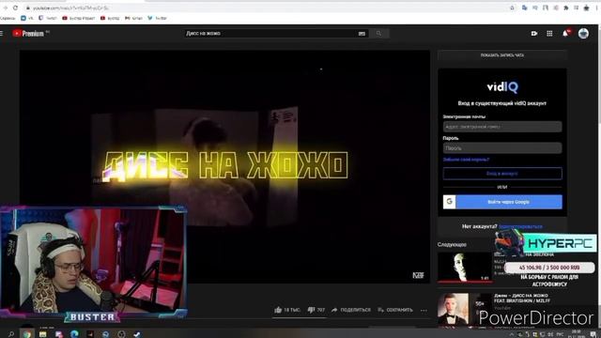601x338 pixels.
Task: Open the first recommended video thumbnail
Action: [x=465, y=267]
